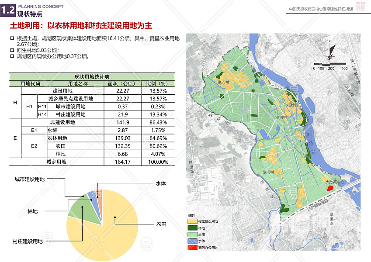Screen dimensions: 371x262
Task: Select the 林地 dark green legend icon
Action: click(192, 228)
